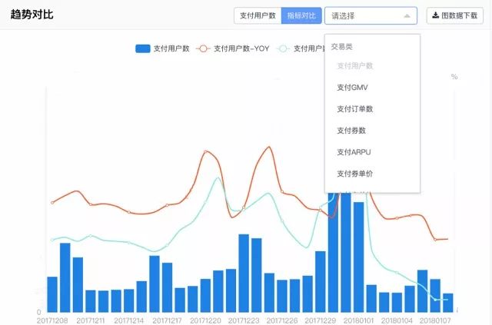Click the 20171208 axis label
The height and width of the screenshot is (325, 492).
point(52,320)
